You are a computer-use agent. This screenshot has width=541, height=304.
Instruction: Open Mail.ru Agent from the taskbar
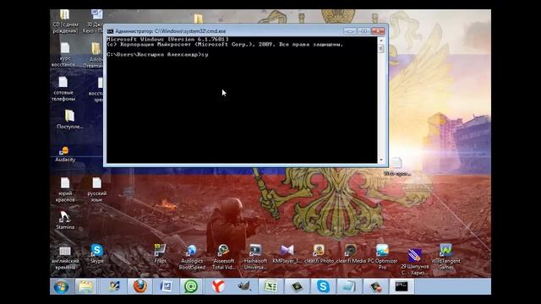(191, 286)
